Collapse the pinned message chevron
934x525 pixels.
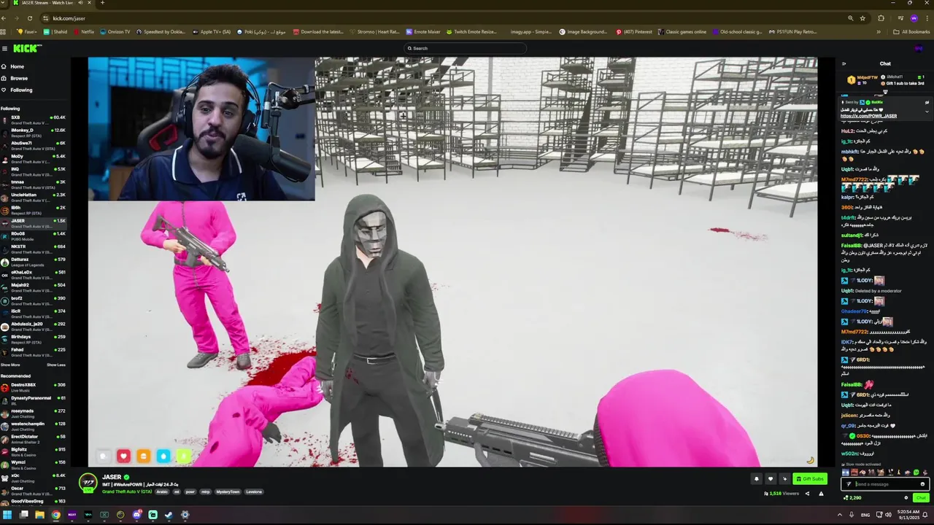click(x=927, y=112)
